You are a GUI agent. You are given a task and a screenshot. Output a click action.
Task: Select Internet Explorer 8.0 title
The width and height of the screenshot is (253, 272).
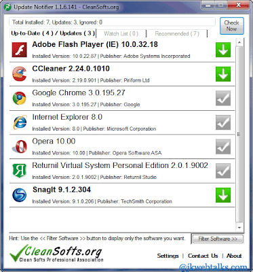[x=67, y=117]
